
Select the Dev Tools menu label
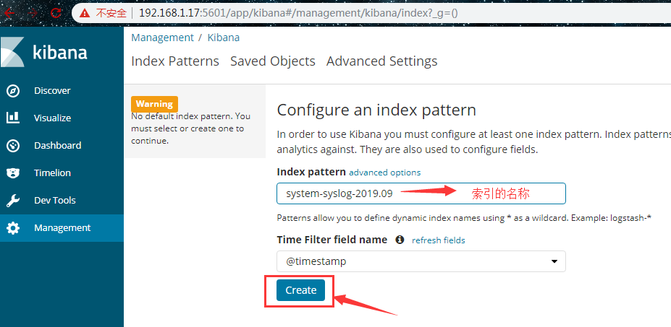(x=55, y=200)
